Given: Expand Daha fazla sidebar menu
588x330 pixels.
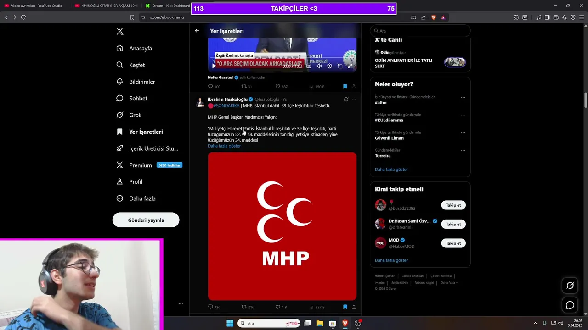Looking at the screenshot, I should tap(136, 198).
